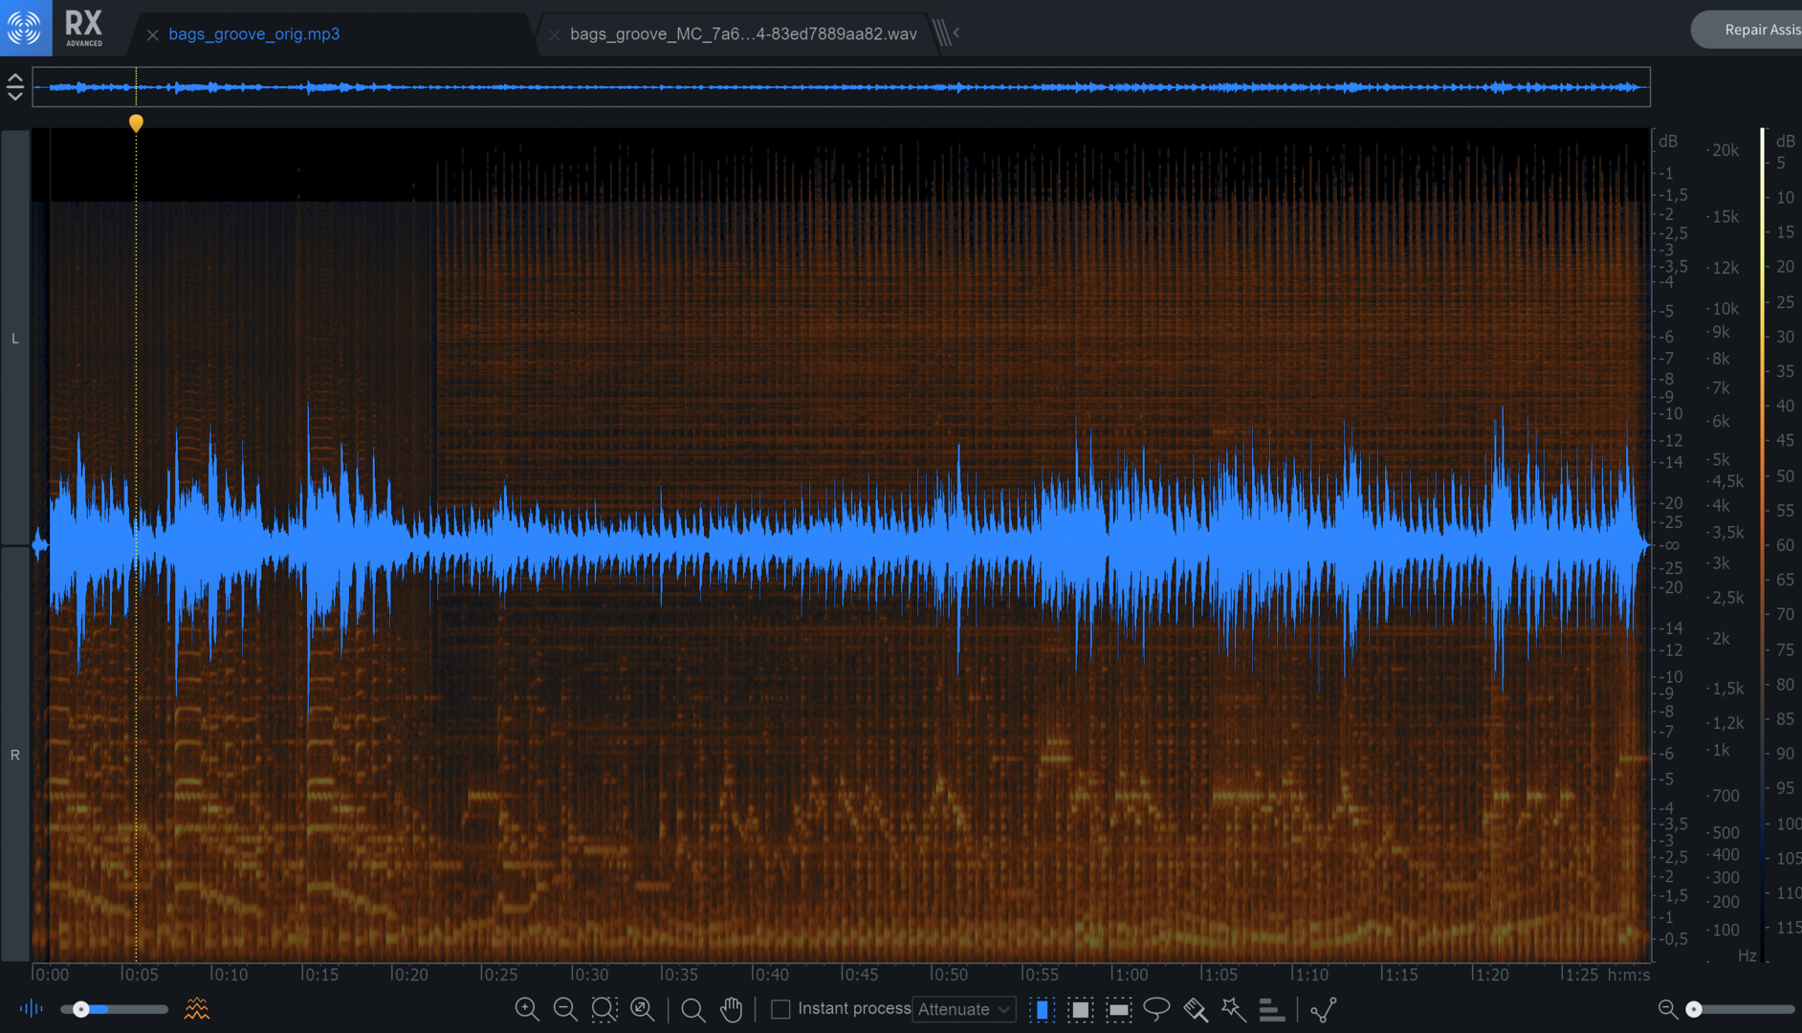Select the right channel R
The width and height of the screenshot is (1802, 1033).
point(15,755)
